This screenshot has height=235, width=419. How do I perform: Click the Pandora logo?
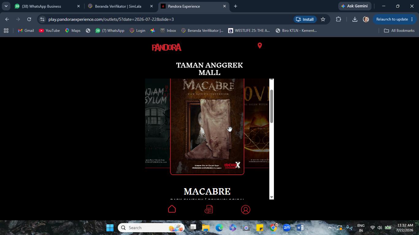(167, 47)
